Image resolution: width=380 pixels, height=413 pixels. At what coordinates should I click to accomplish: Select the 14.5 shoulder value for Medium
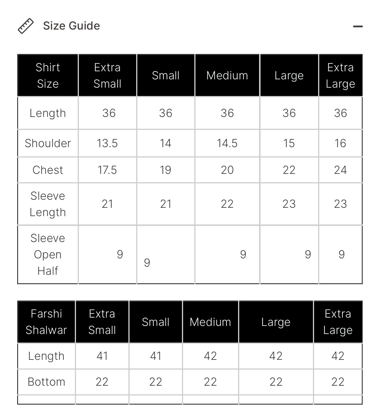(x=227, y=143)
